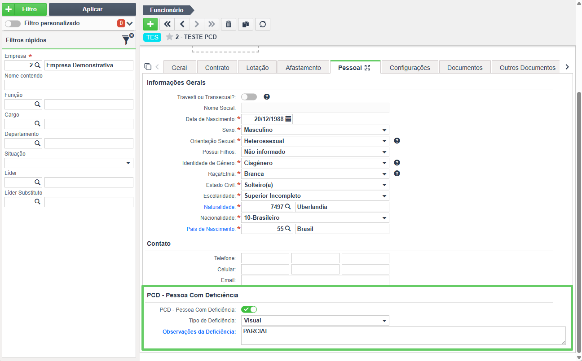The image size is (582, 361).
Task: Click Nome contendo input field
Action: (x=69, y=85)
